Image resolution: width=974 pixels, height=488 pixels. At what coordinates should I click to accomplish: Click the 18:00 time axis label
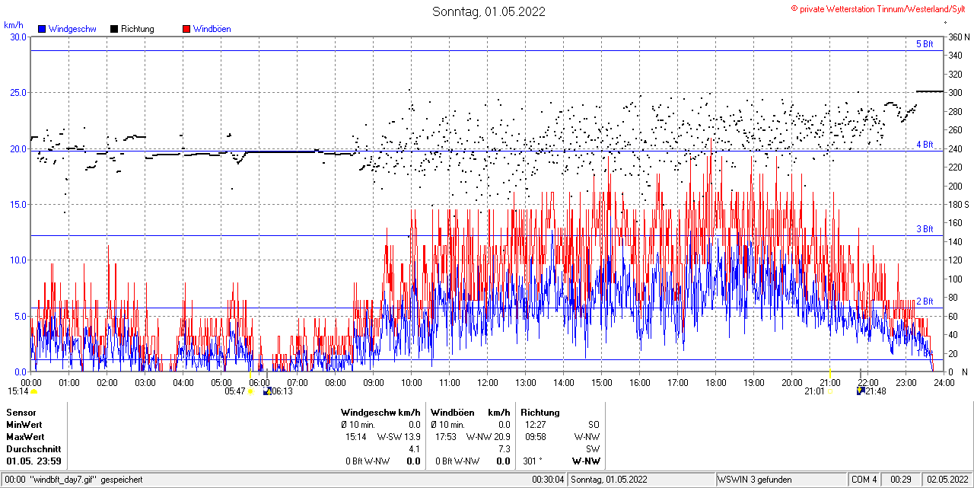[716, 382]
